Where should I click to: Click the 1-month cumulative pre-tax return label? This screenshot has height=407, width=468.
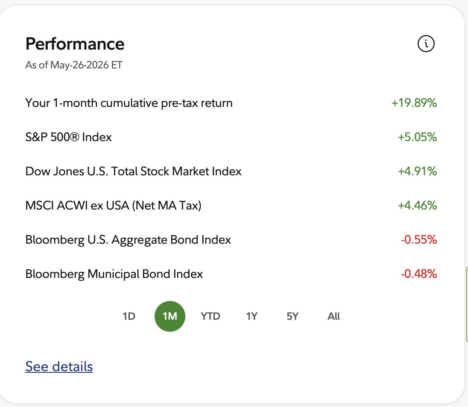[129, 103]
